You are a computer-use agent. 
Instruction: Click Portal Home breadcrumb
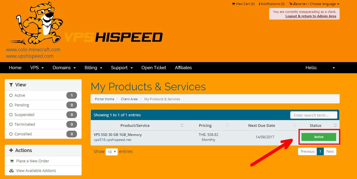click(104, 99)
